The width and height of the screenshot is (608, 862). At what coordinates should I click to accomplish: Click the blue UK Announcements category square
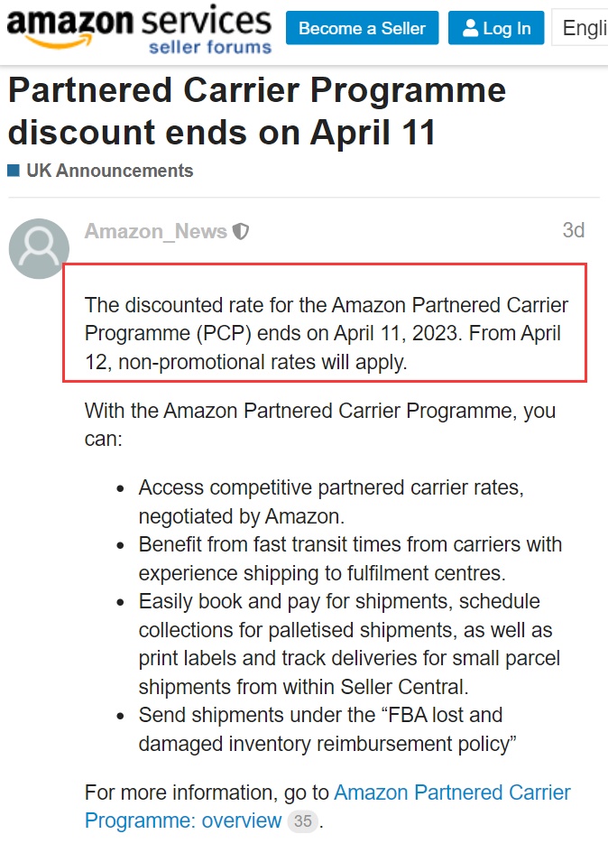pyautogui.click(x=14, y=171)
